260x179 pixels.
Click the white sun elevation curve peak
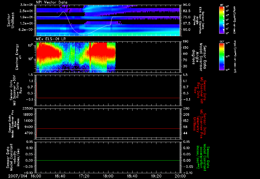coord(63,12)
